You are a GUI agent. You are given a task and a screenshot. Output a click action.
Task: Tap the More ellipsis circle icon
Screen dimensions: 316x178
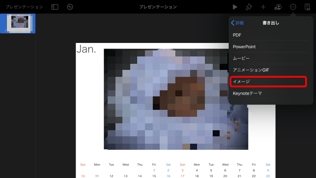(293, 7)
